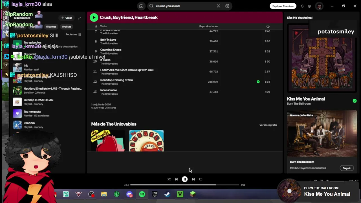
Task: Open the user profile avatar menu
Action: tap(319, 6)
